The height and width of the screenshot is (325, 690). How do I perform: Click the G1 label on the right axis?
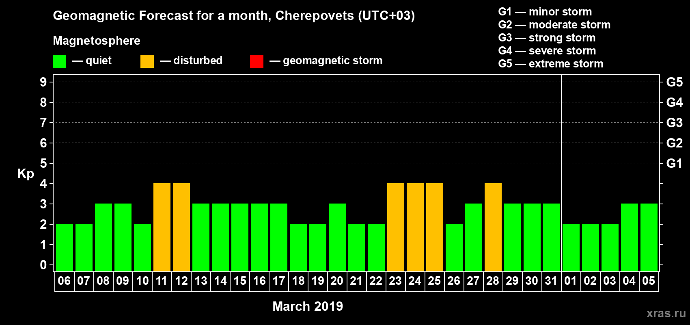[x=675, y=163]
